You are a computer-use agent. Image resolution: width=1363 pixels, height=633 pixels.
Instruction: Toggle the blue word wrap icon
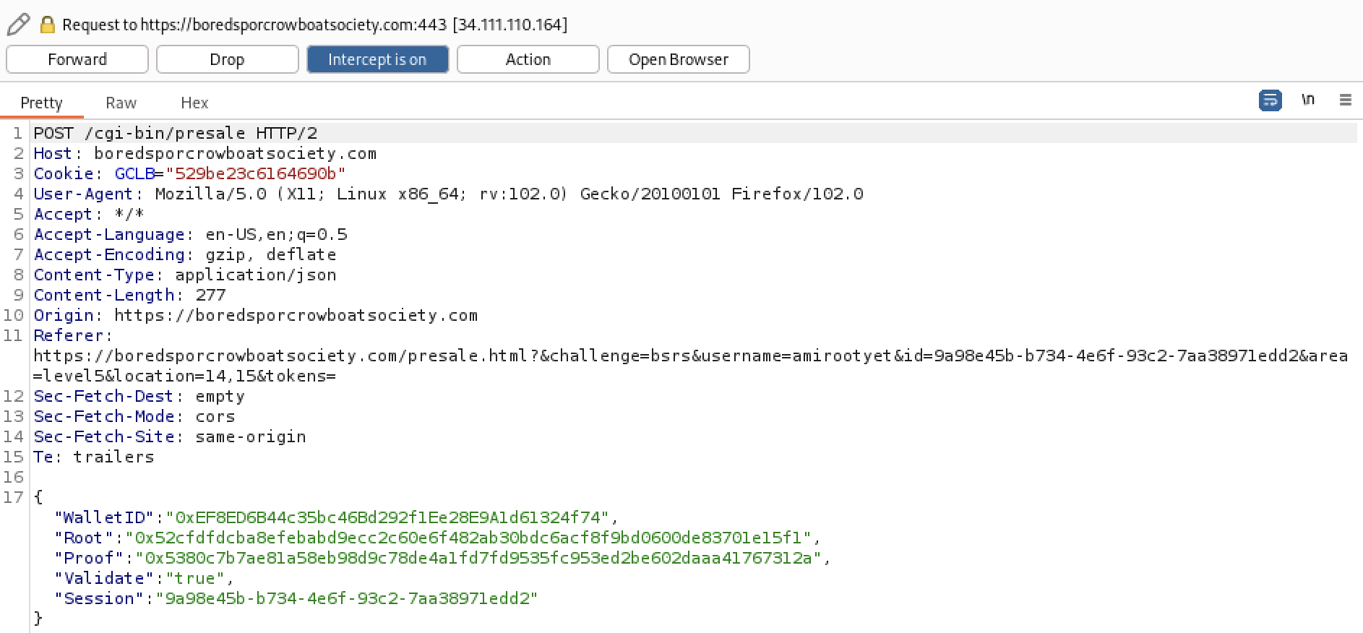tap(1270, 100)
